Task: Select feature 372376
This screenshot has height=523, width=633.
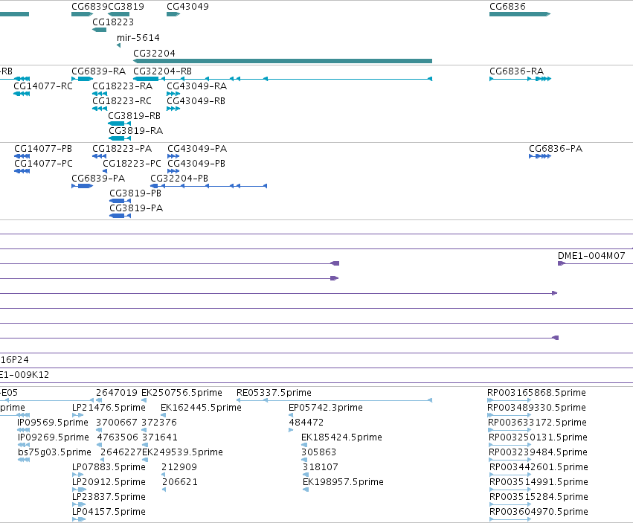Action: [x=144, y=430]
